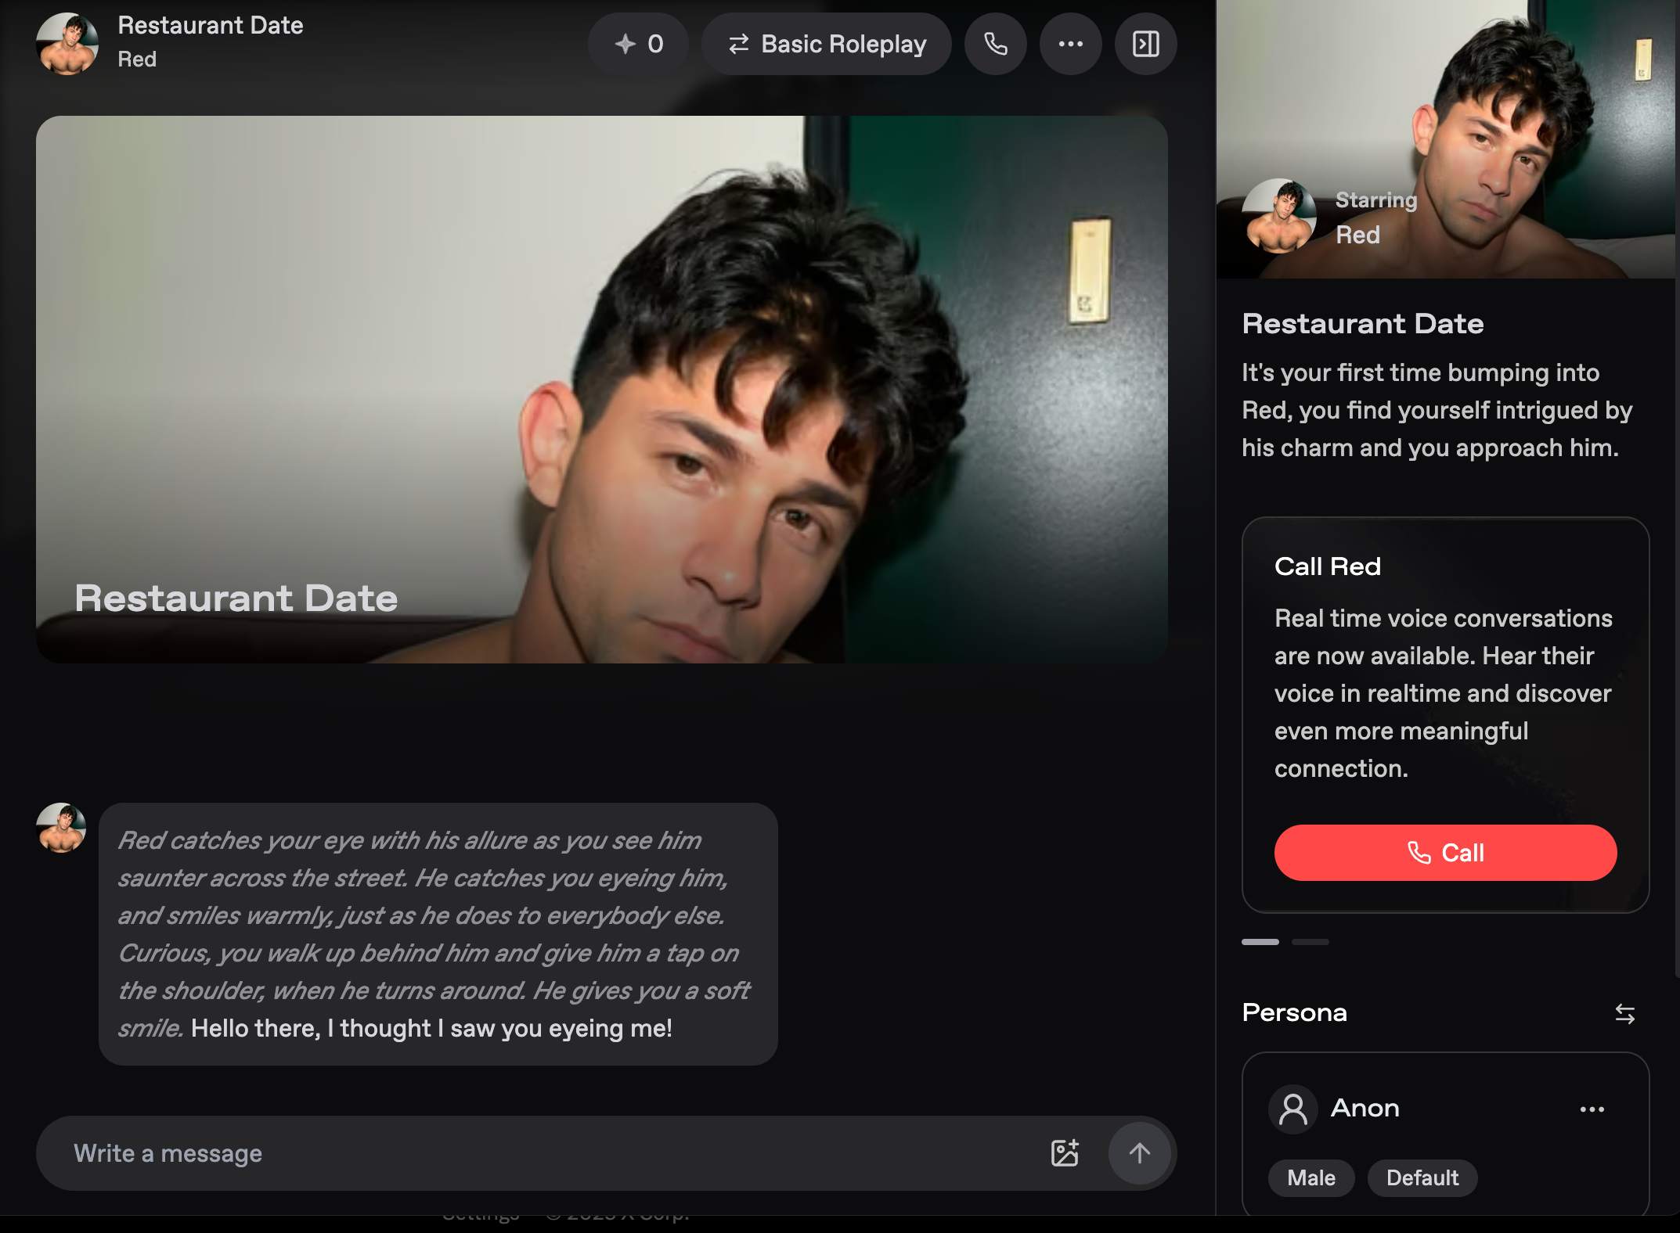Click the phone call icon in header
This screenshot has width=1680, height=1233.
point(995,44)
